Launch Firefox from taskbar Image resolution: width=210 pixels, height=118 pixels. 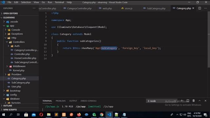pos(79,115)
